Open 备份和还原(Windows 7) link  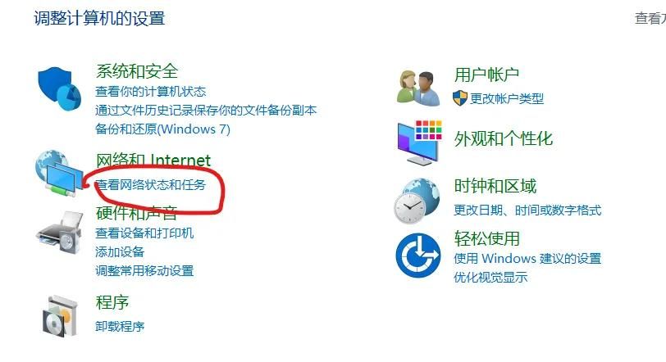point(162,129)
